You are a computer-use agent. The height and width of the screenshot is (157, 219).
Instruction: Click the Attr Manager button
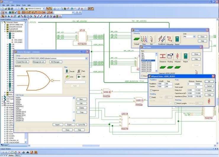click(56, 62)
